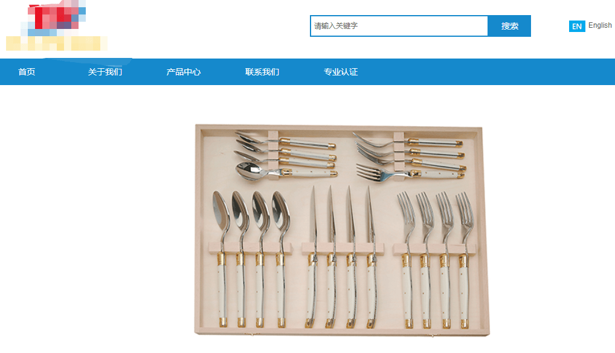Image resolution: width=615 pixels, height=353 pixels.
Task: Open the 专业认证 certification page
Action: tap(341, 72)
